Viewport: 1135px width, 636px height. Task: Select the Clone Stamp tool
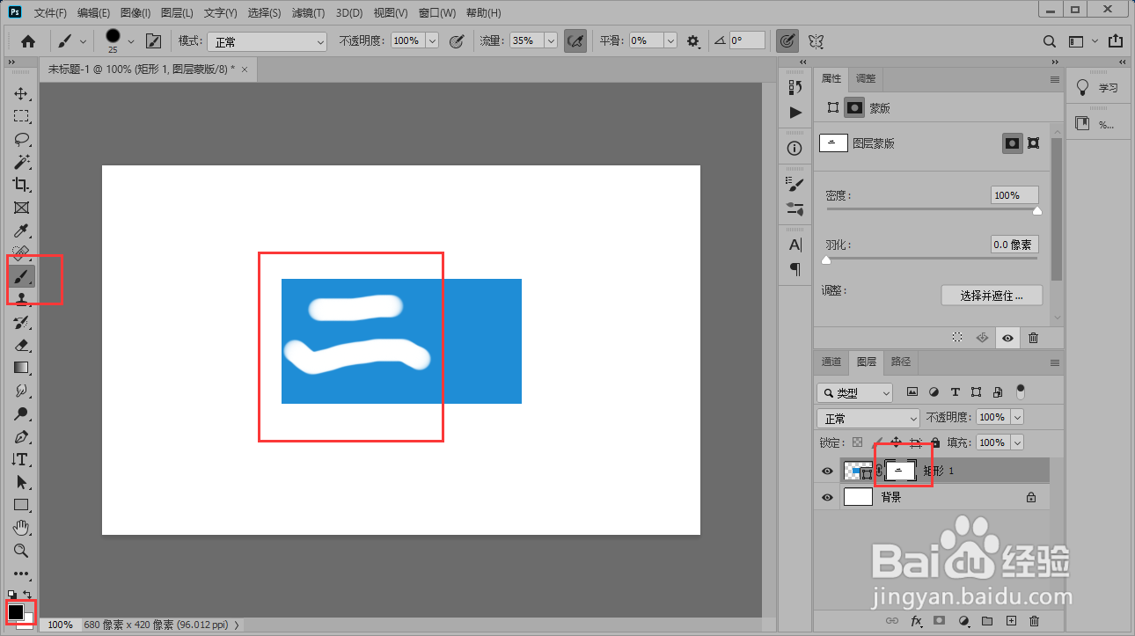click(21, 299)
